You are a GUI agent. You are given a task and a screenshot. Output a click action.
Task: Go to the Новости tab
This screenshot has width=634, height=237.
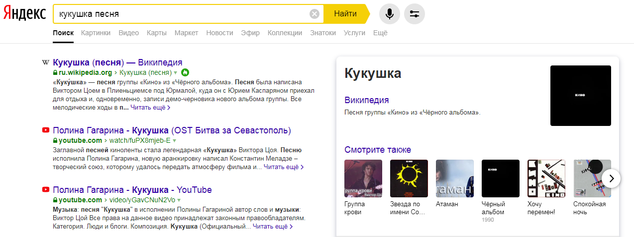point(219,33)
